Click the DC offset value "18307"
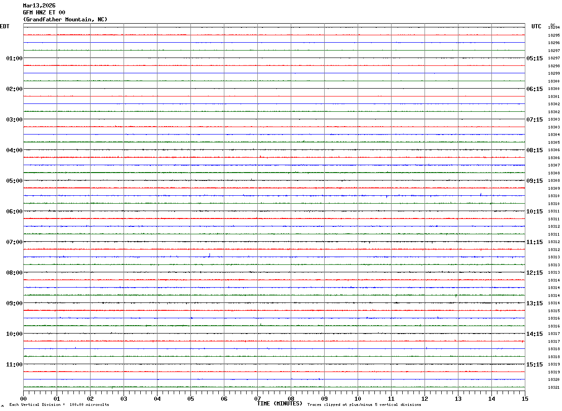 click(554, 165)
